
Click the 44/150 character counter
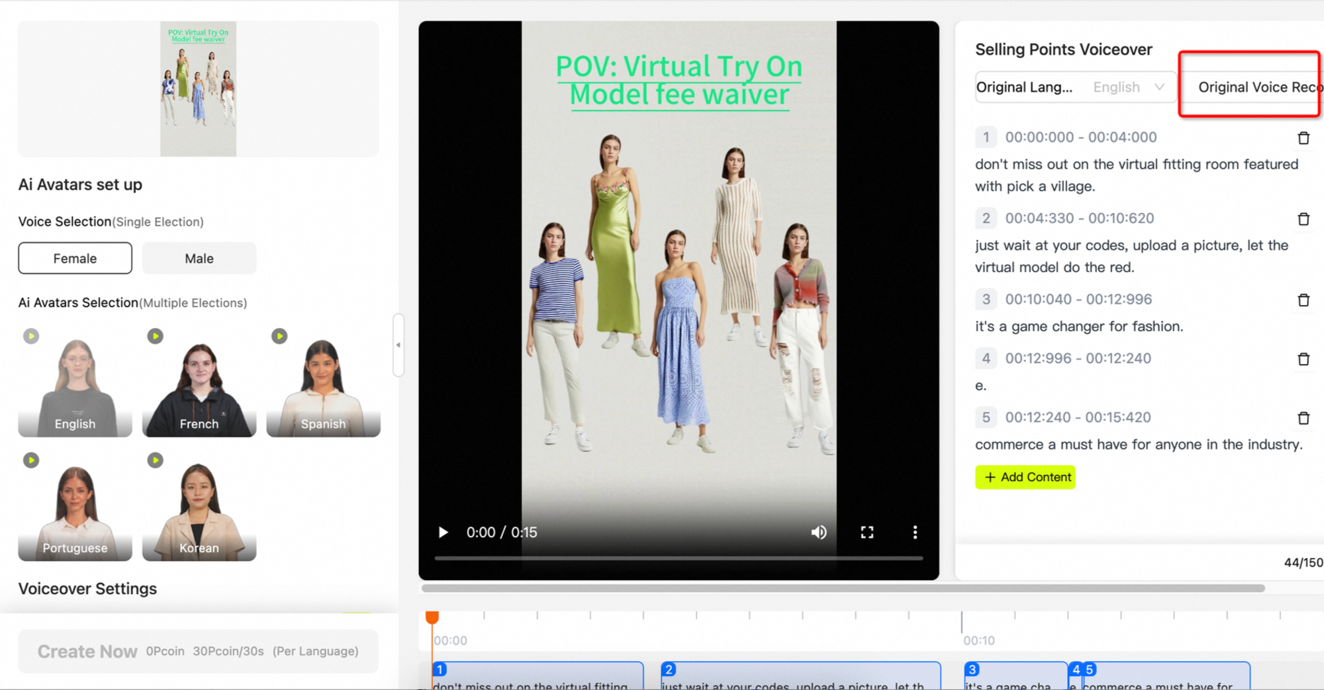(1303, 562)
